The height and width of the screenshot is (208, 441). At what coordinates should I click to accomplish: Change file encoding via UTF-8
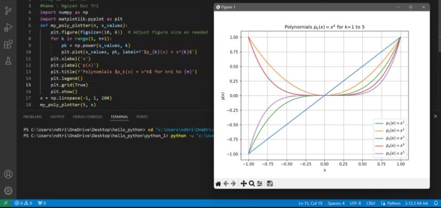355,203
